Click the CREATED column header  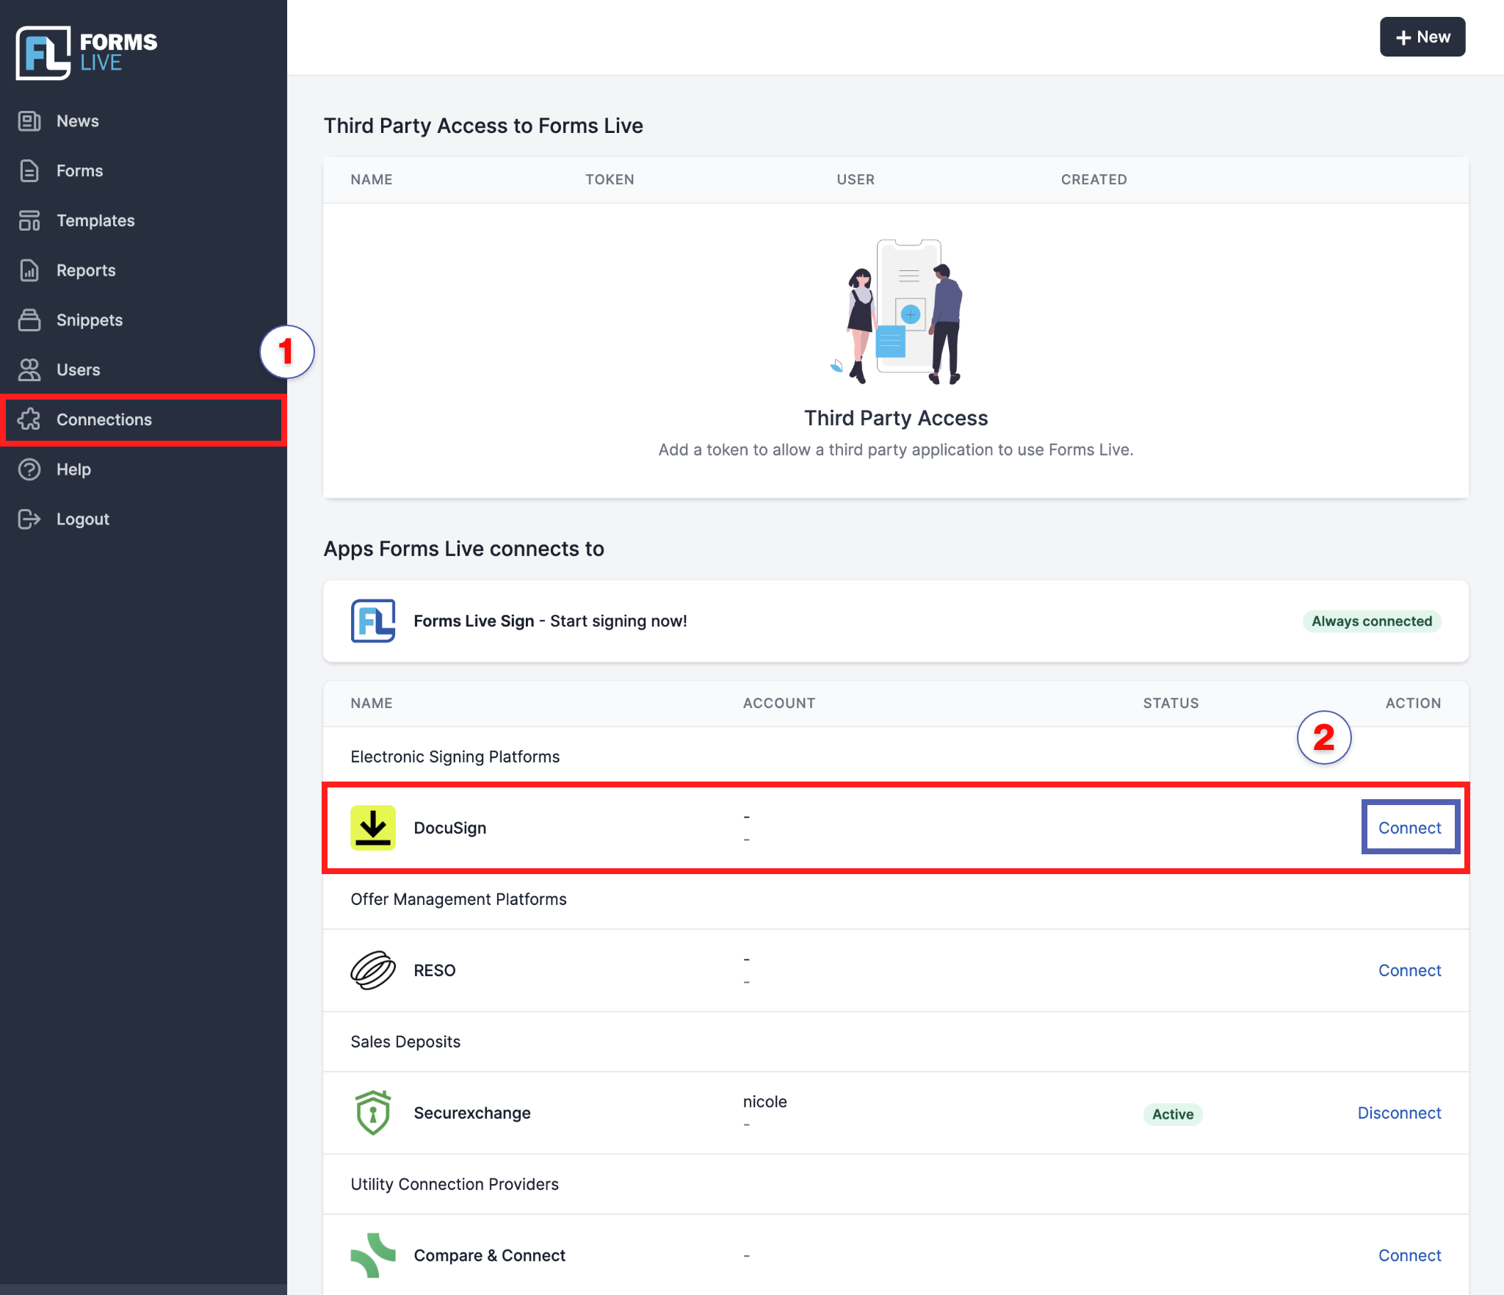point(1093,179)
